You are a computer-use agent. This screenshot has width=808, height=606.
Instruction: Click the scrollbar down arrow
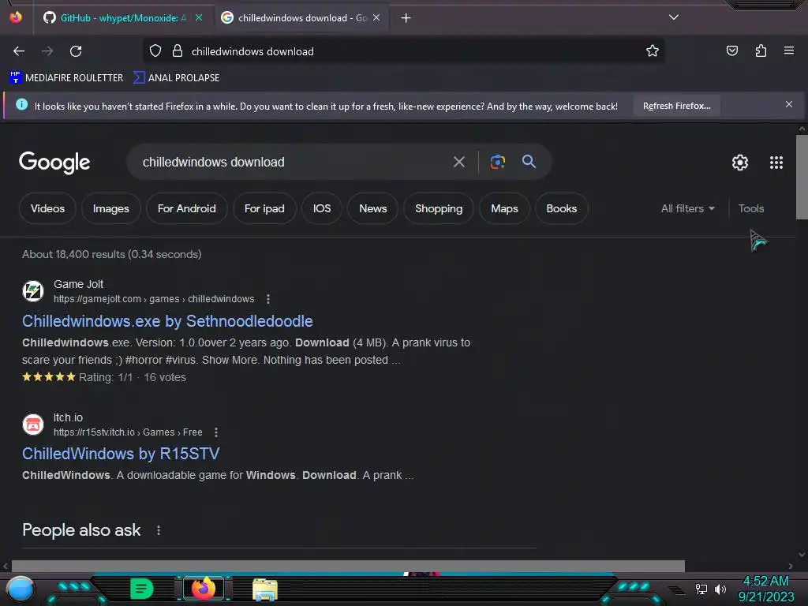point(802,555)
